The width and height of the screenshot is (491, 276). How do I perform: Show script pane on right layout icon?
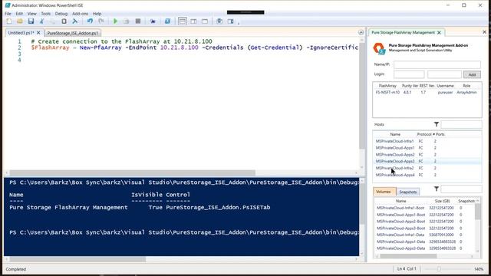point(193,21)
